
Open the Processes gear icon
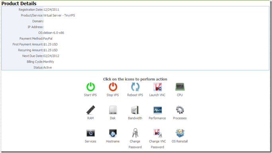coord(180,110)
